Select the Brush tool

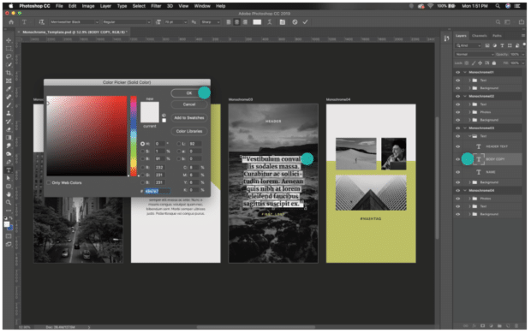tap(9, 105)
